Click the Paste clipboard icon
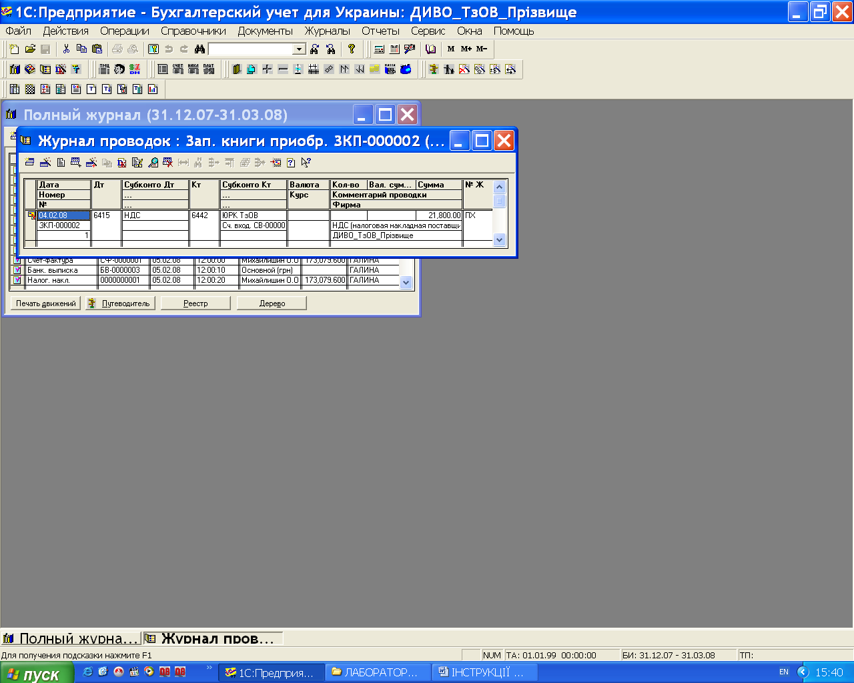This screenshot has width=854, height=683. 97,49
